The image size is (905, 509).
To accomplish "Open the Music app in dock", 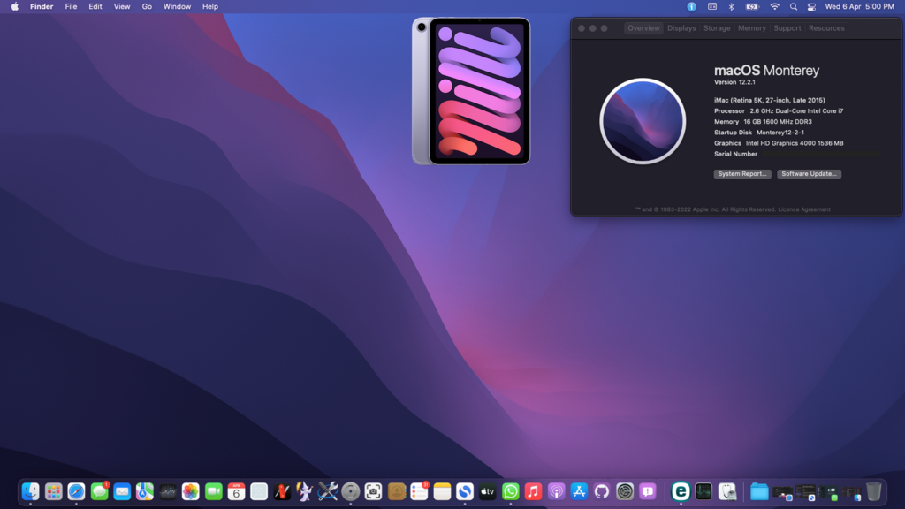I will coord(533,491).
